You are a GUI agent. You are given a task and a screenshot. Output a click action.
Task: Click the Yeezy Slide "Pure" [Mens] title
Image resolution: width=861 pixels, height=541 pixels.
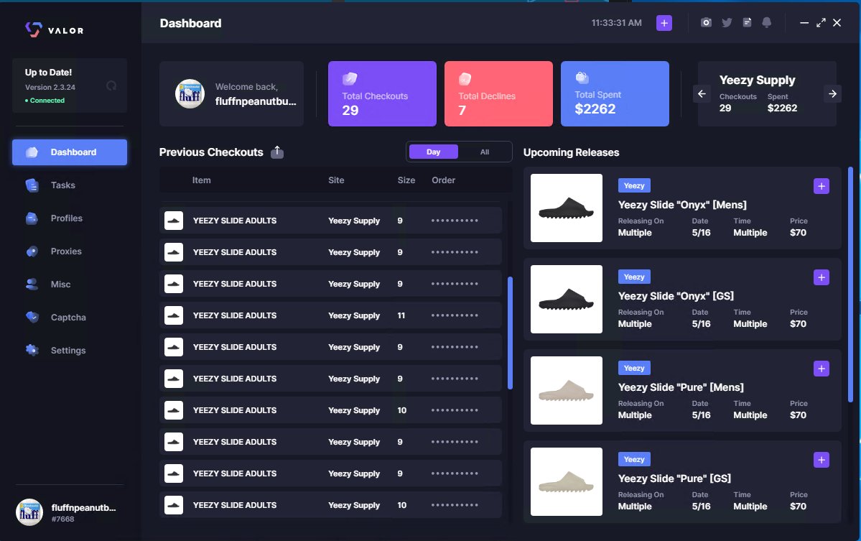[x=681, y=387]
